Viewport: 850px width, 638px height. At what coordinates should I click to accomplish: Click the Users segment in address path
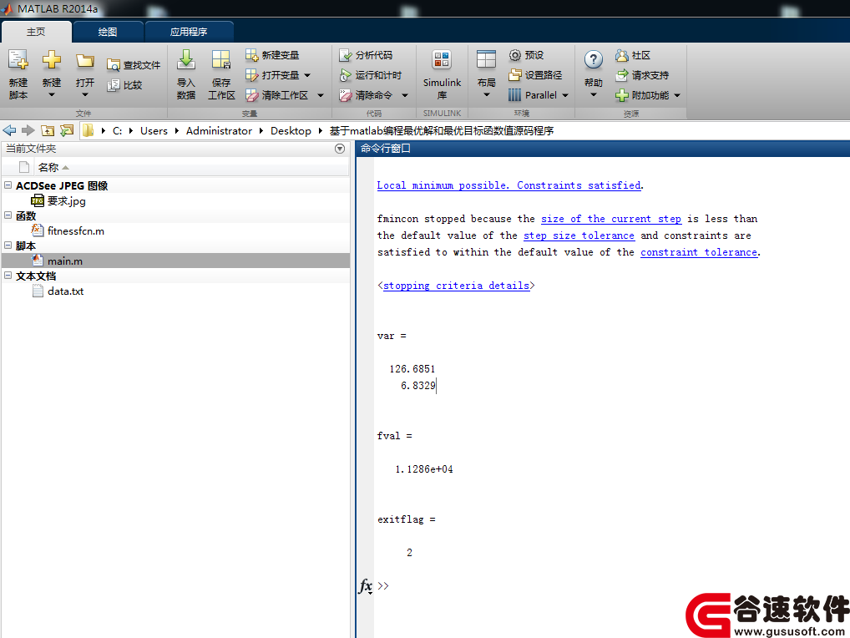click(154, 130)
